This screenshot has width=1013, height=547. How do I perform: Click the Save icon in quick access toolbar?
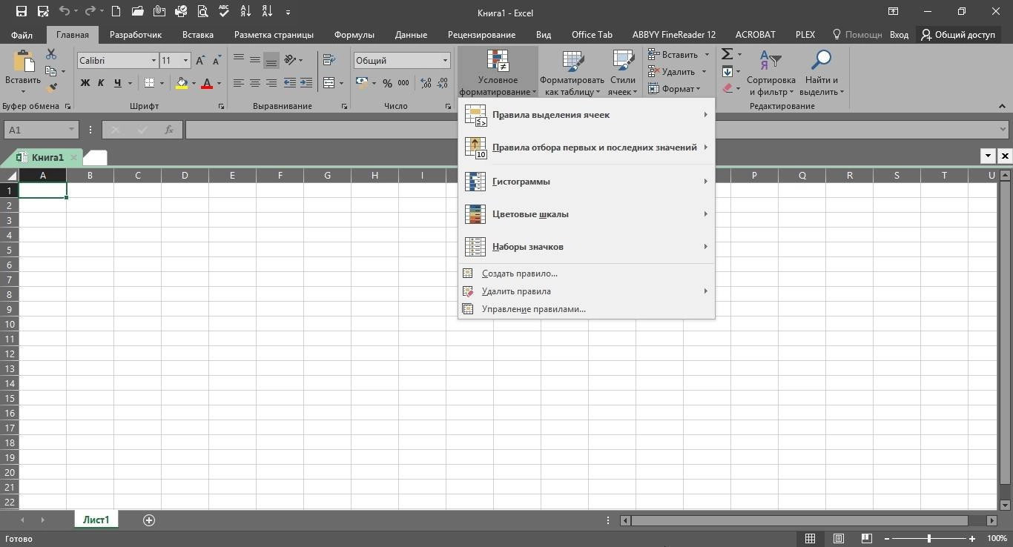pos(22,11)
